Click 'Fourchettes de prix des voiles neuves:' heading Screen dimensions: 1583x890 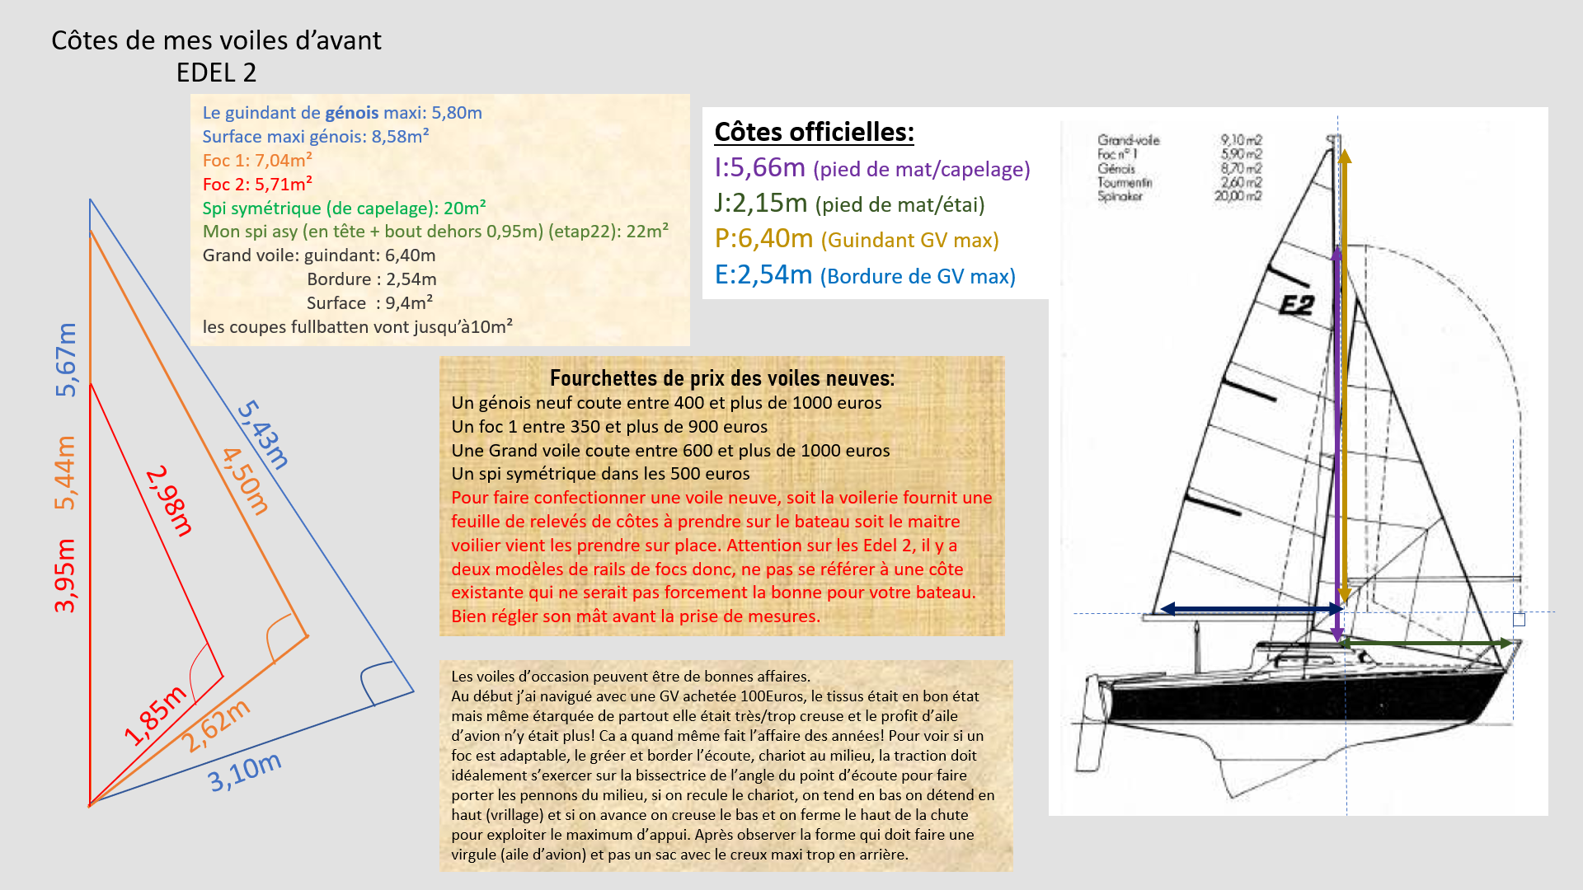click(722, 378)
